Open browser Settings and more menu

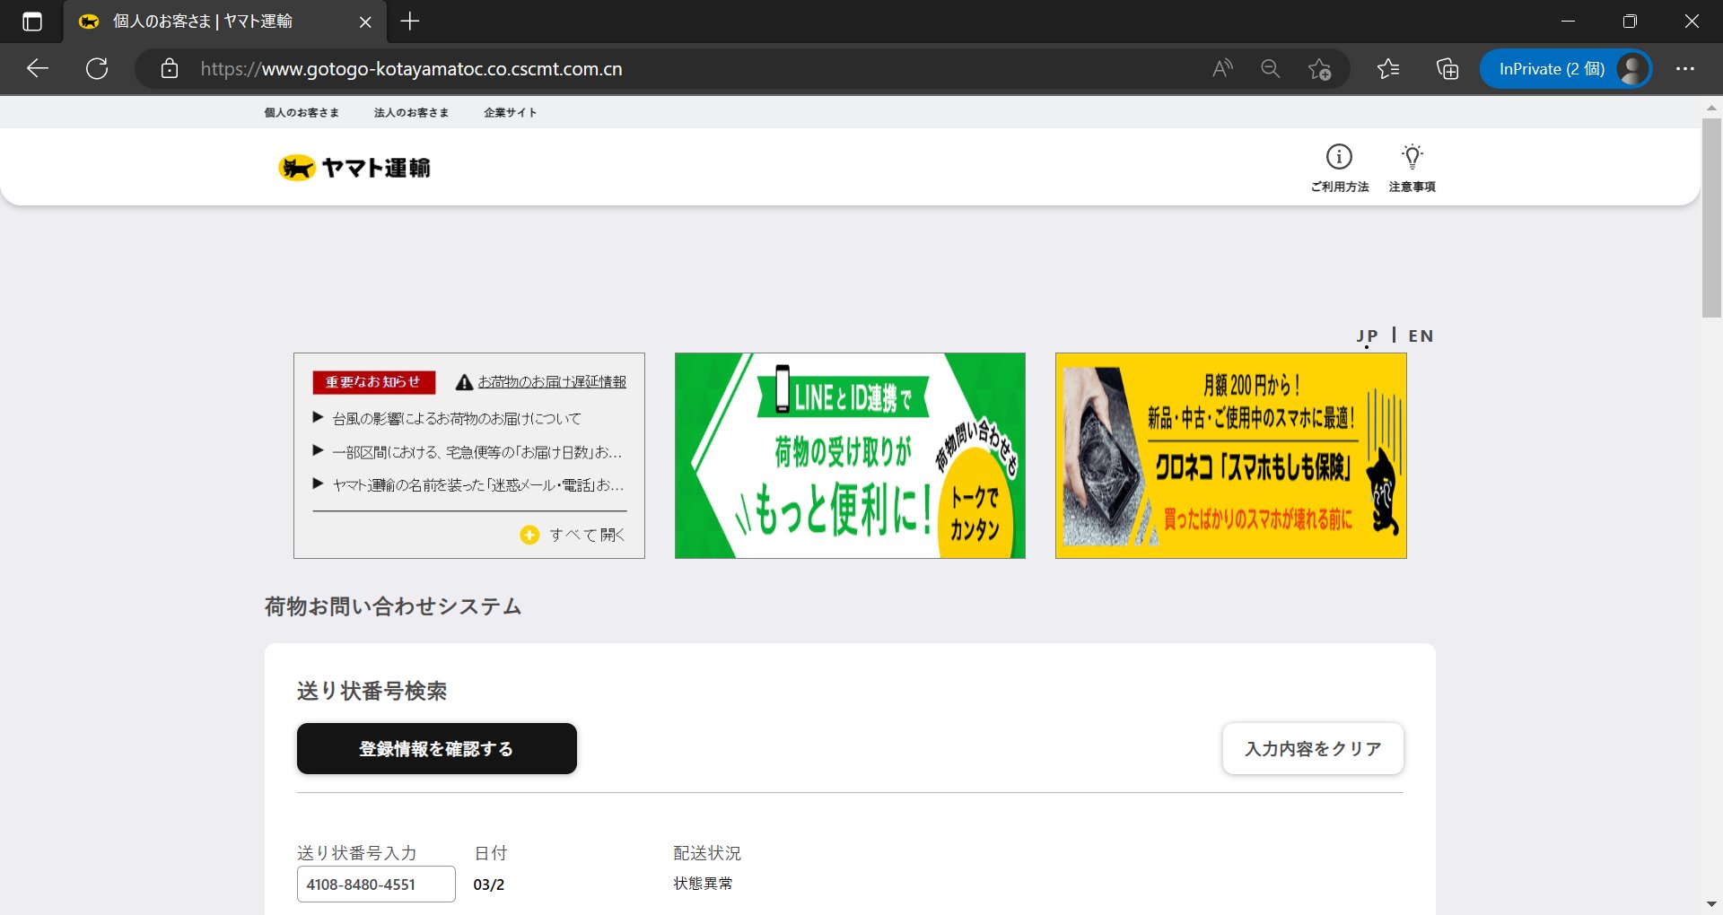[1685, 69]
